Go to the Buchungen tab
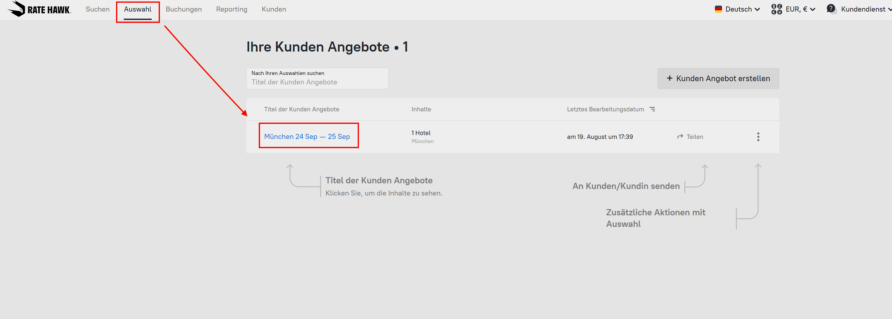This screenshot has height=319, width=892. coord(184,9)
